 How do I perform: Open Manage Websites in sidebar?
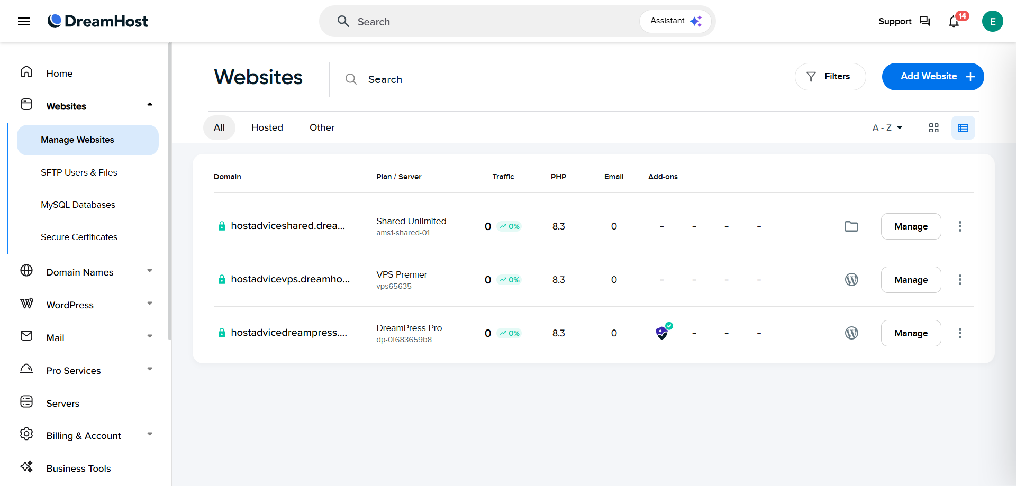(88, 140)
